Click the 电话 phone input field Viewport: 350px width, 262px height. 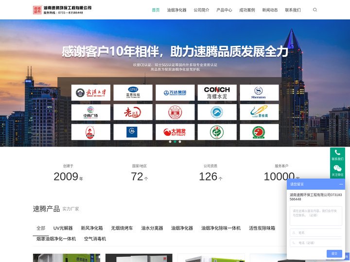coord(315,243)
